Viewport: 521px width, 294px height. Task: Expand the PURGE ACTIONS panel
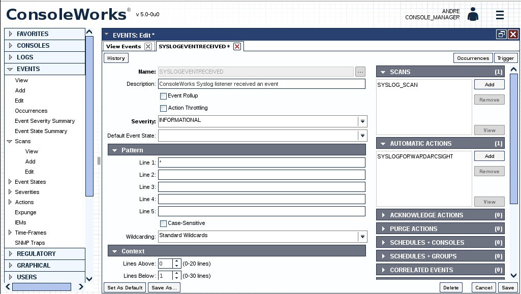[383, 228]
